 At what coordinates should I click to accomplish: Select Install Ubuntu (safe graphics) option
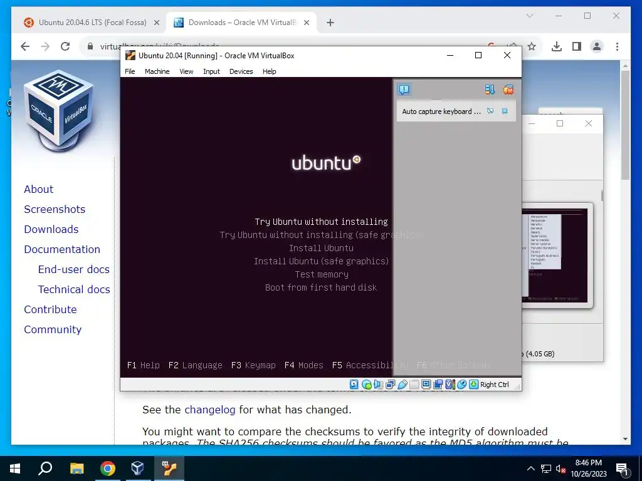[x=321, y=261]
